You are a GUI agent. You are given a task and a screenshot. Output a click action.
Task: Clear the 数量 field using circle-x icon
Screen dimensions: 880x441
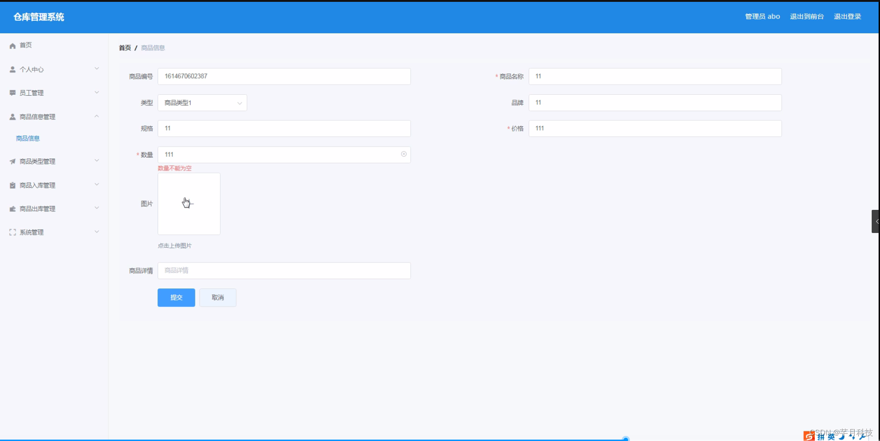pyautogui.click(x=403, y=154)
